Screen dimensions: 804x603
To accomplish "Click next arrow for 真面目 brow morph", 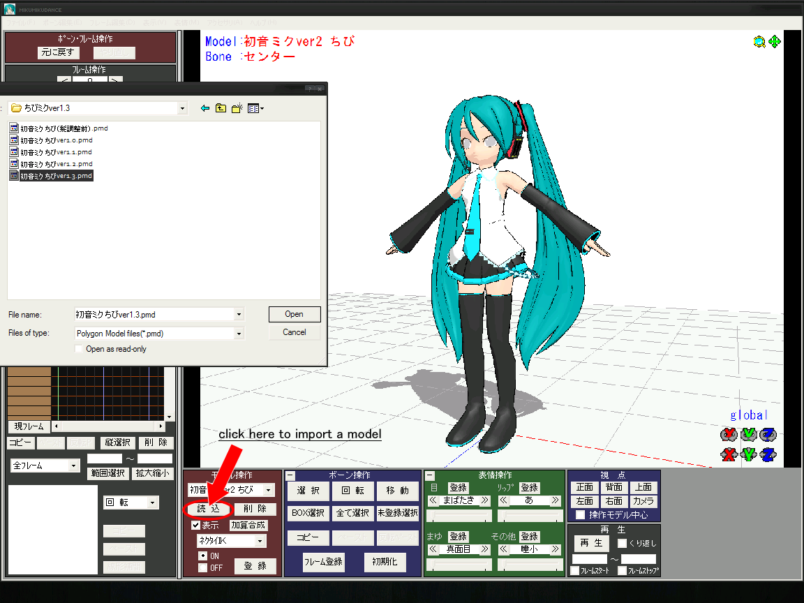I will point(484,549).
